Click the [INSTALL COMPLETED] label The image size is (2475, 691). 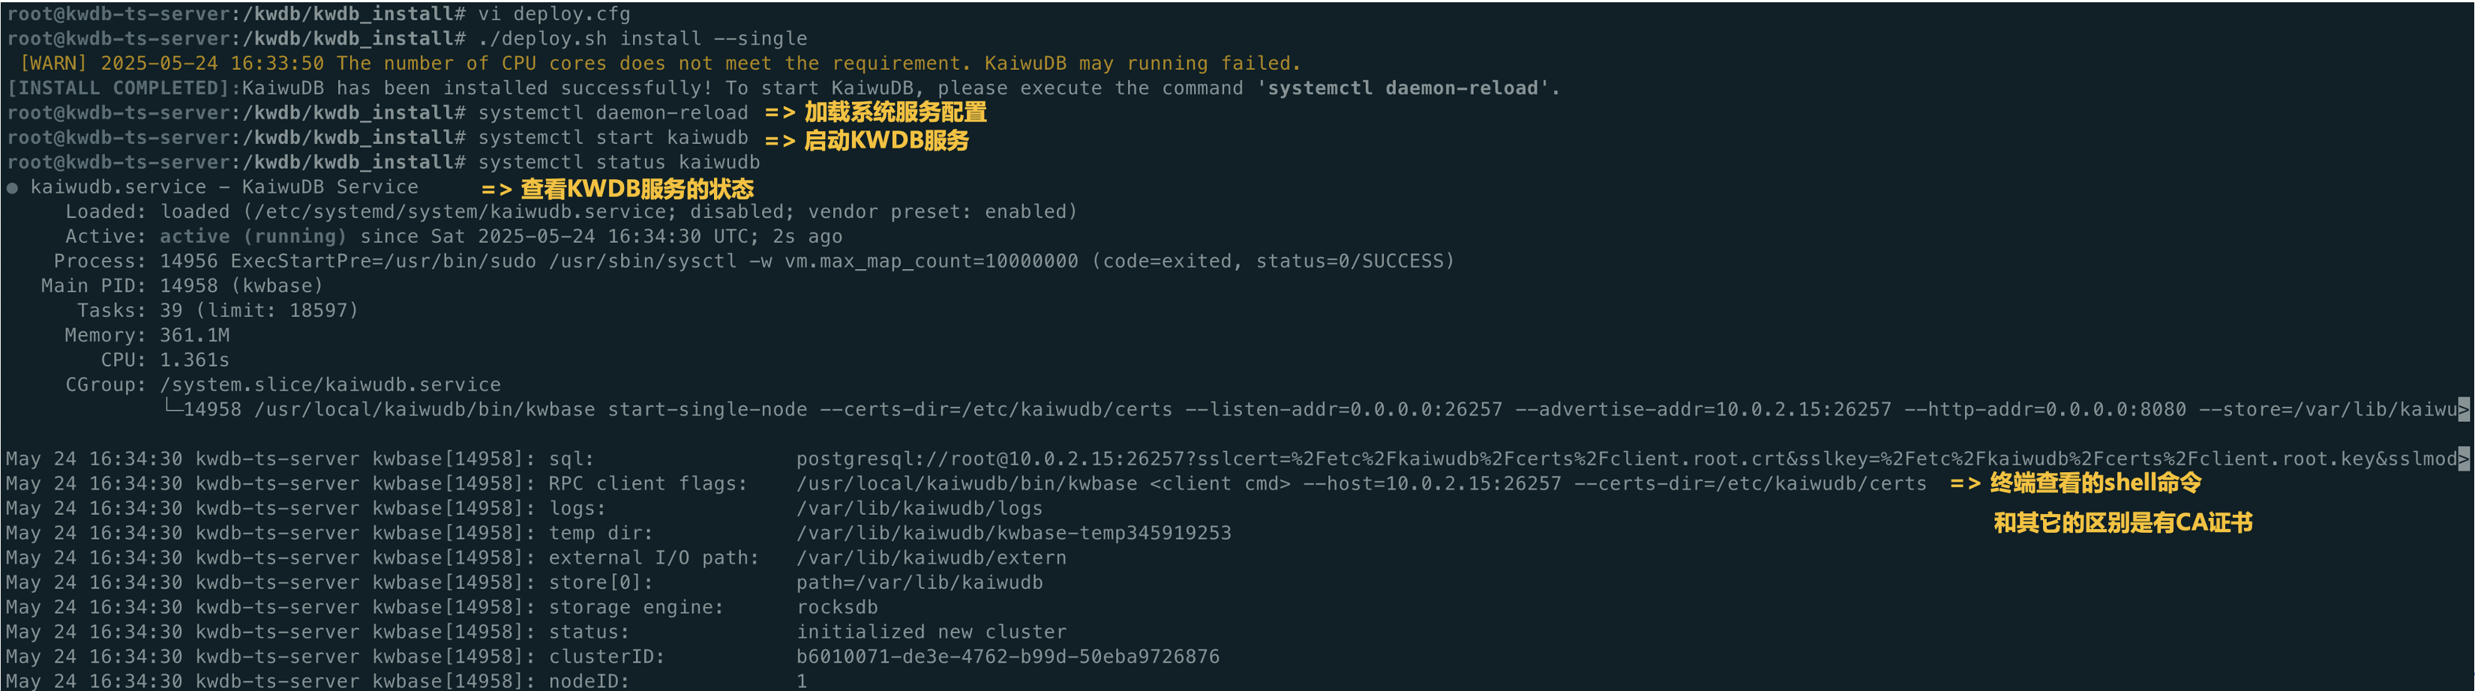pos(124,88)
